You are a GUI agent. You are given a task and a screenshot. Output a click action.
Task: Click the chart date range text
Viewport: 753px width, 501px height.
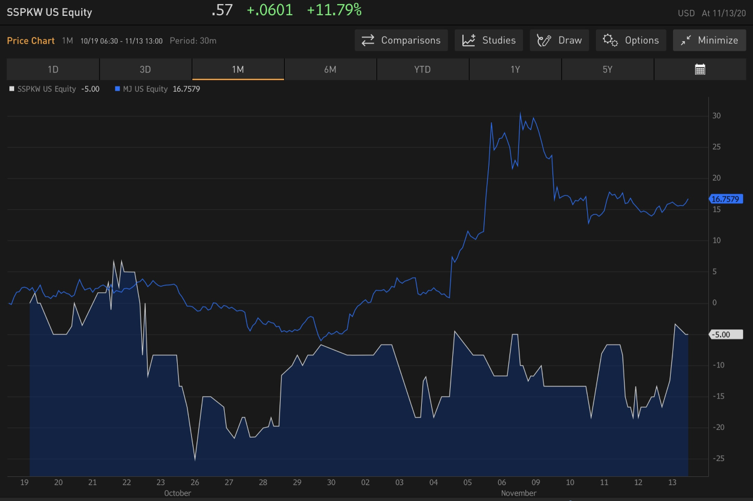click(122, 41)
